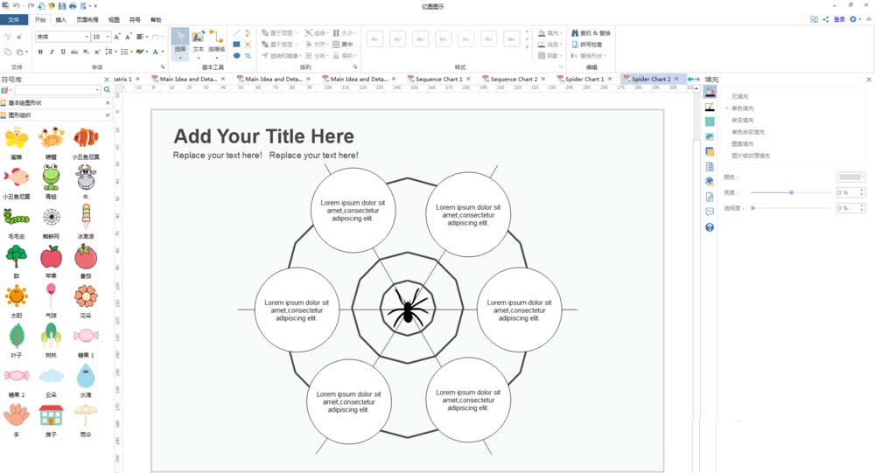Viewport: 875px width, 473px height.
Task: Pick the blue ellipse shape tool
Action: tap(236, 56)
